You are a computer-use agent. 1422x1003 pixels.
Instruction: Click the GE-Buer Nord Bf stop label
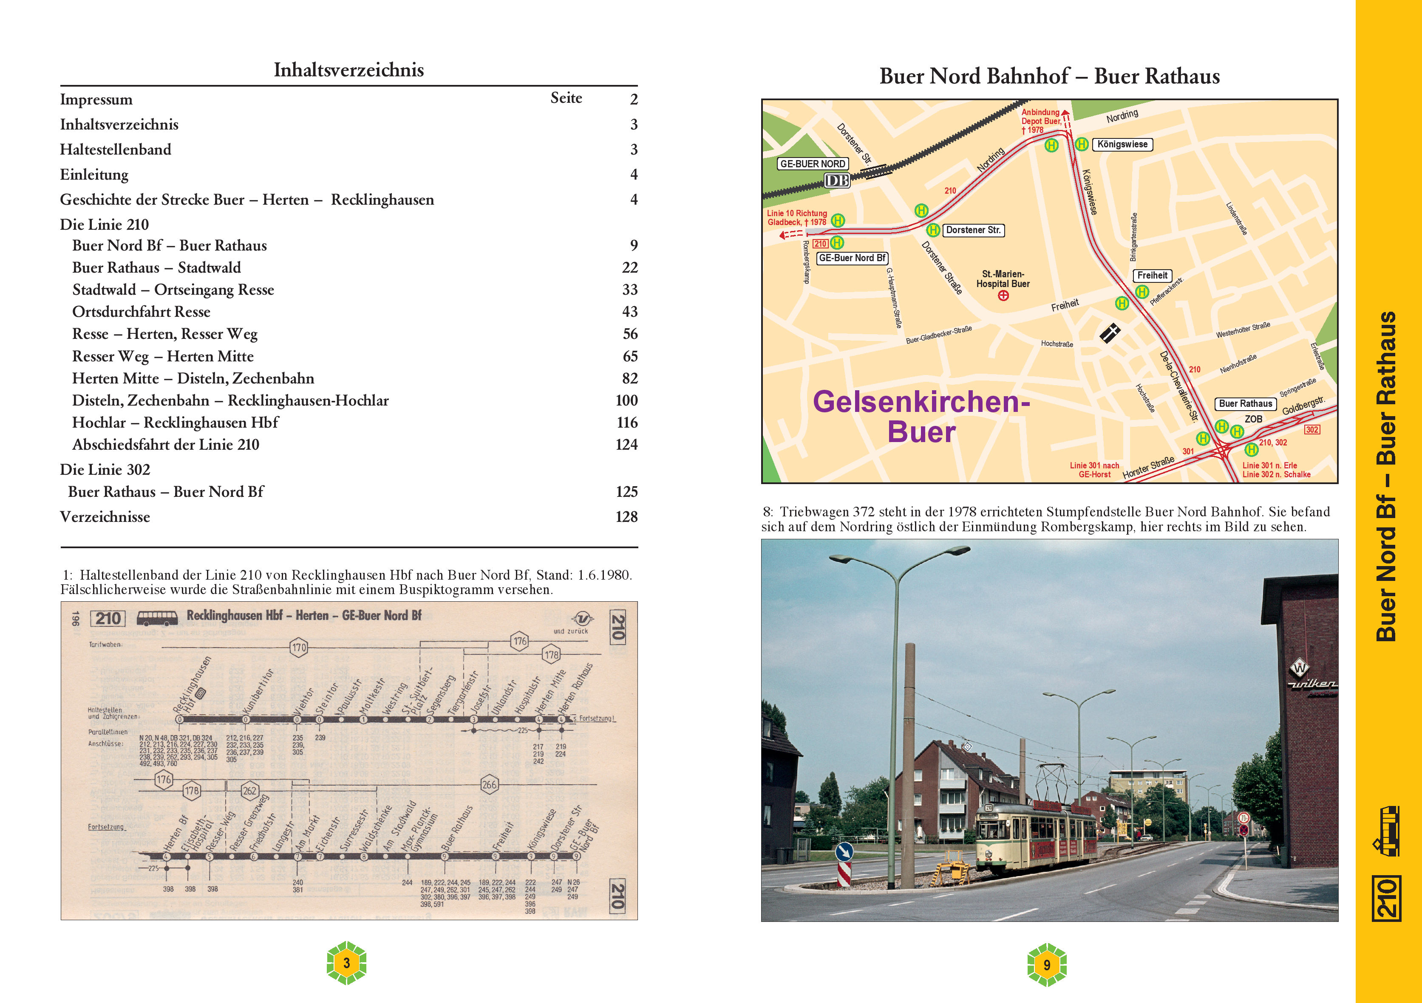(x=852, y=258)
